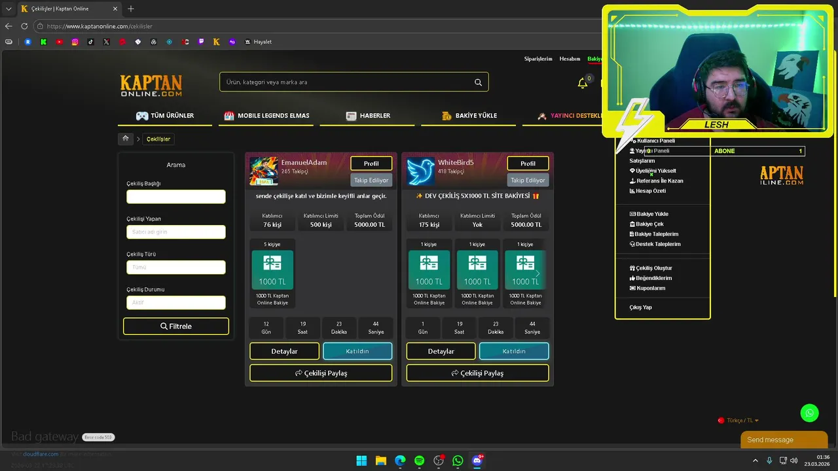Select the 5 kişiye 1000 TL prize card
838x471 pixels.
coord(272,273)
